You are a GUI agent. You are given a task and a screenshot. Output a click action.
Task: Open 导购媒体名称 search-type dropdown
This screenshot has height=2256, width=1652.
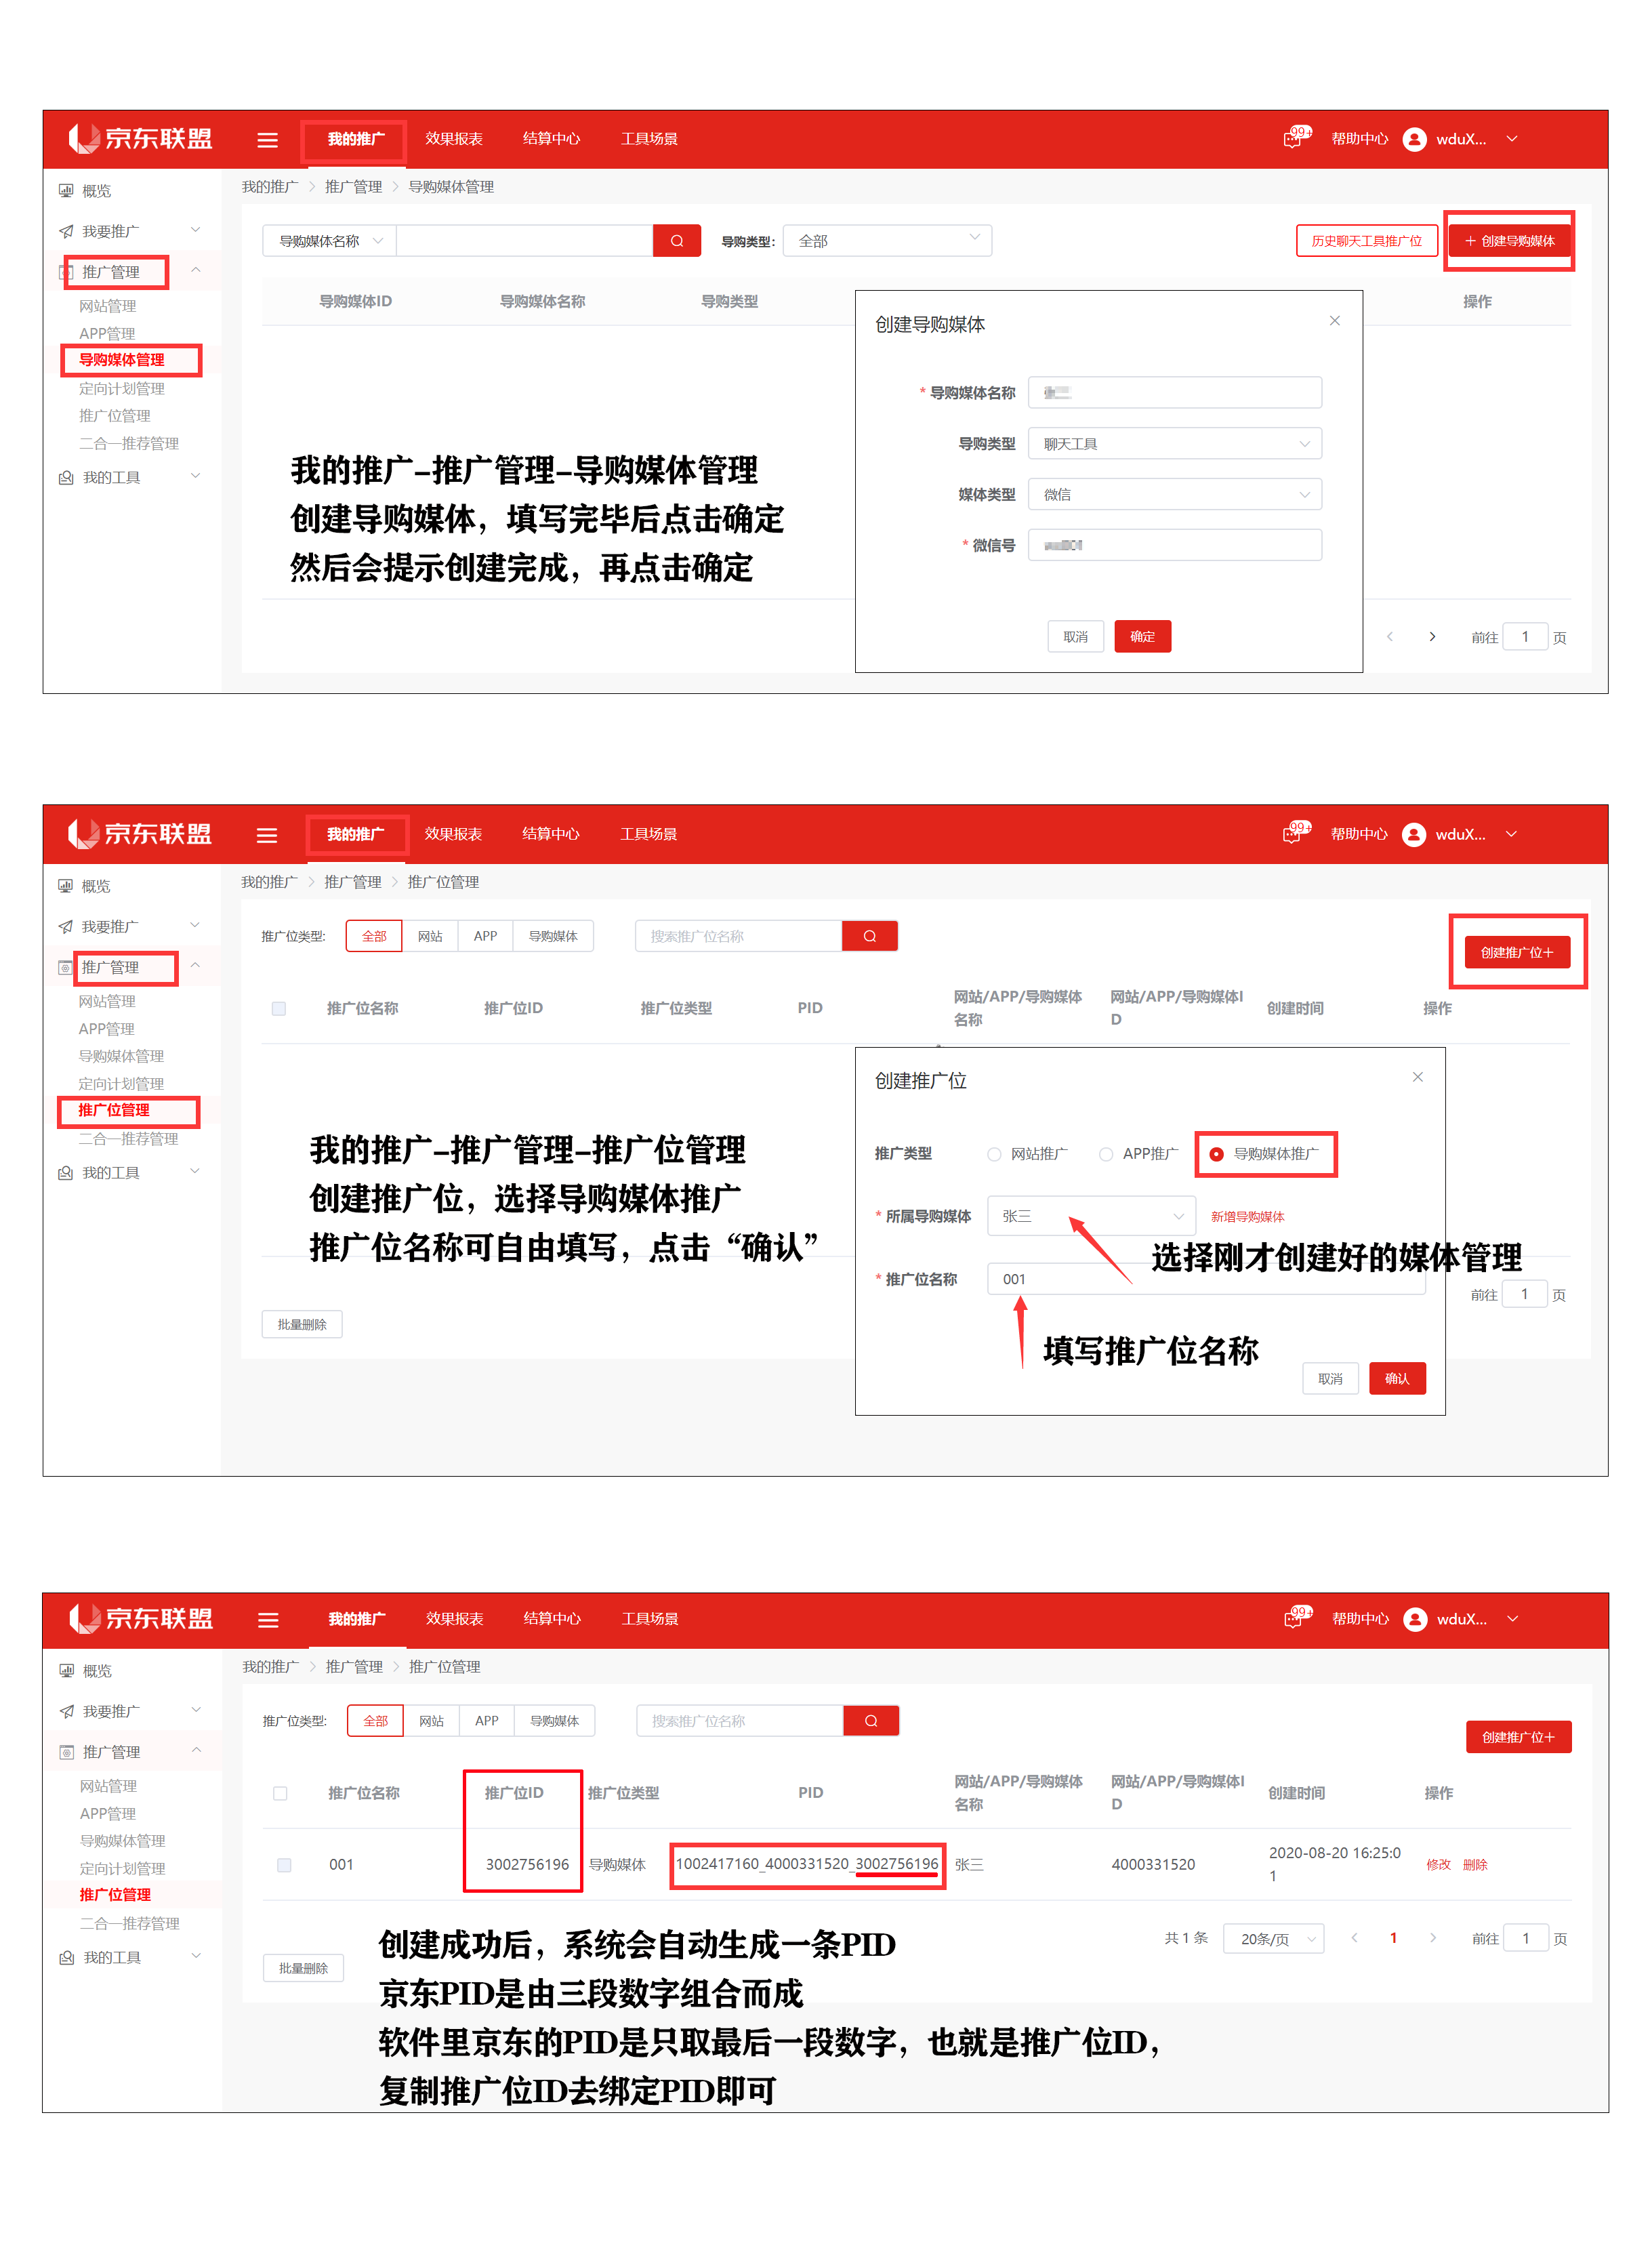[329, 241]
